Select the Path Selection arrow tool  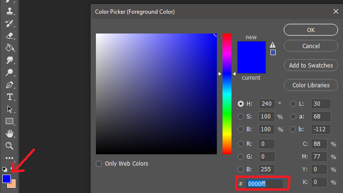click(x=9, y=109)
